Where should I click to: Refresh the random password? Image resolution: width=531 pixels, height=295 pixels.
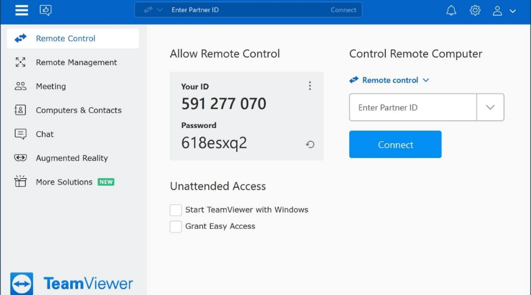[x=310, y=145]
